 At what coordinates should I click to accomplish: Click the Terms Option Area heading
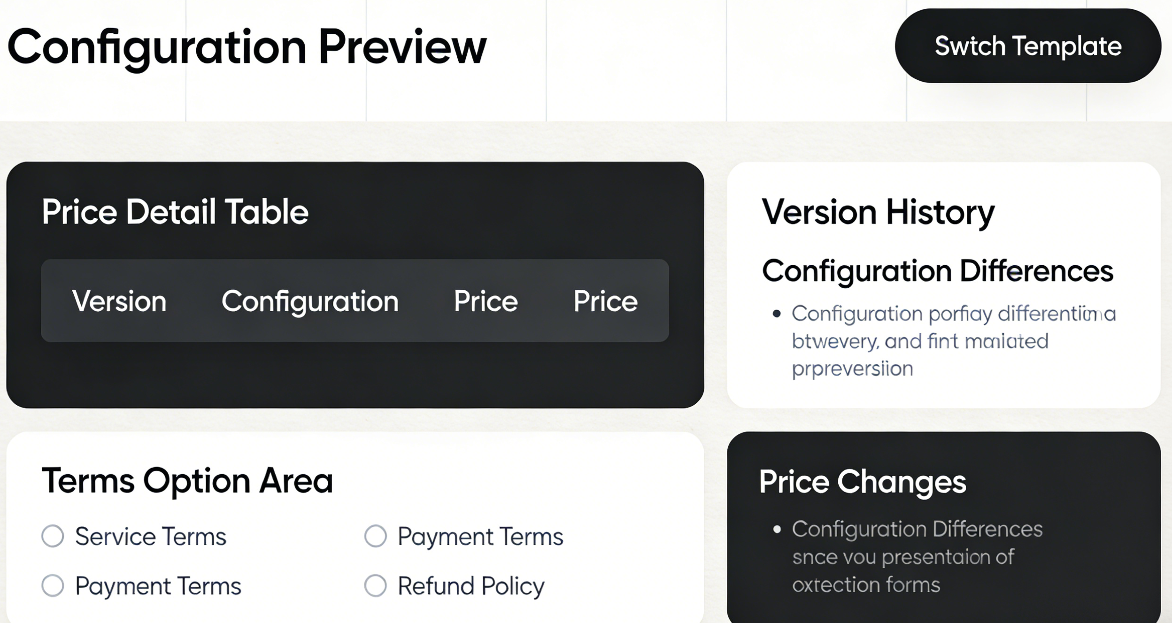(x=187, y=481)
